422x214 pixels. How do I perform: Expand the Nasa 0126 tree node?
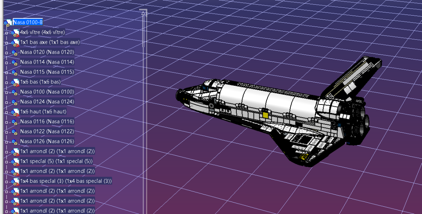tap(7, 142)
